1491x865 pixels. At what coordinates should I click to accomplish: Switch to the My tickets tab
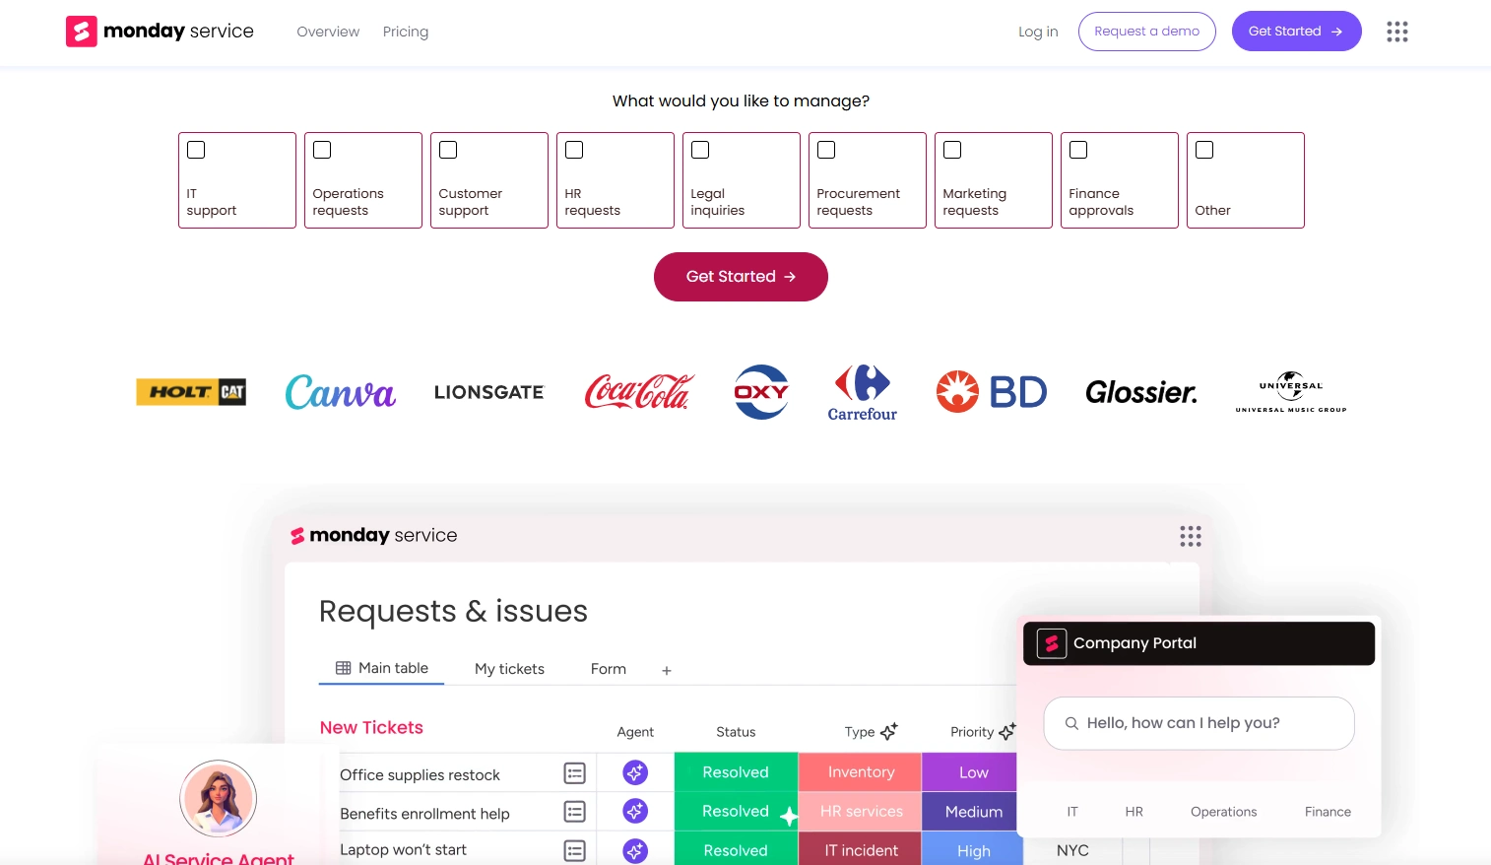point(509,669)
